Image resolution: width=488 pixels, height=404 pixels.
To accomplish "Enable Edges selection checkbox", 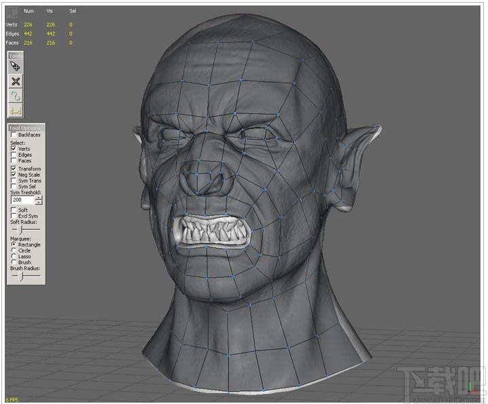I will (14, 155).
